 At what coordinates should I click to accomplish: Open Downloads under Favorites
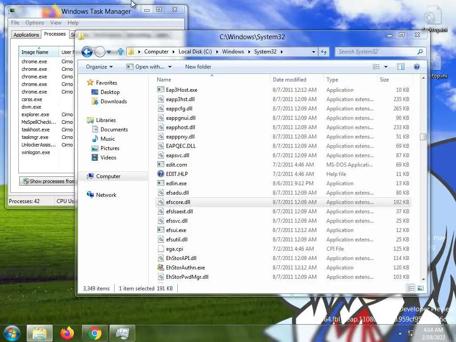114,101
